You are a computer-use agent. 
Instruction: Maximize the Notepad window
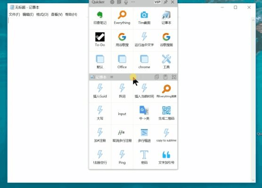click(236, 8)
